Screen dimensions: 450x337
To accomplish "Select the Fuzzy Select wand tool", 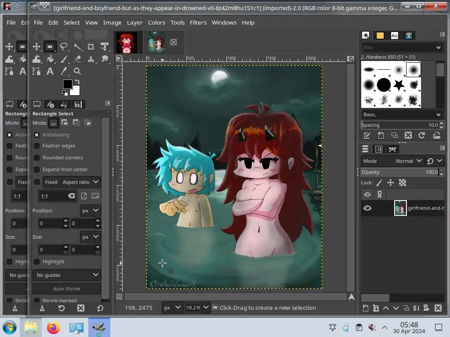I will [x=77, y=47].
